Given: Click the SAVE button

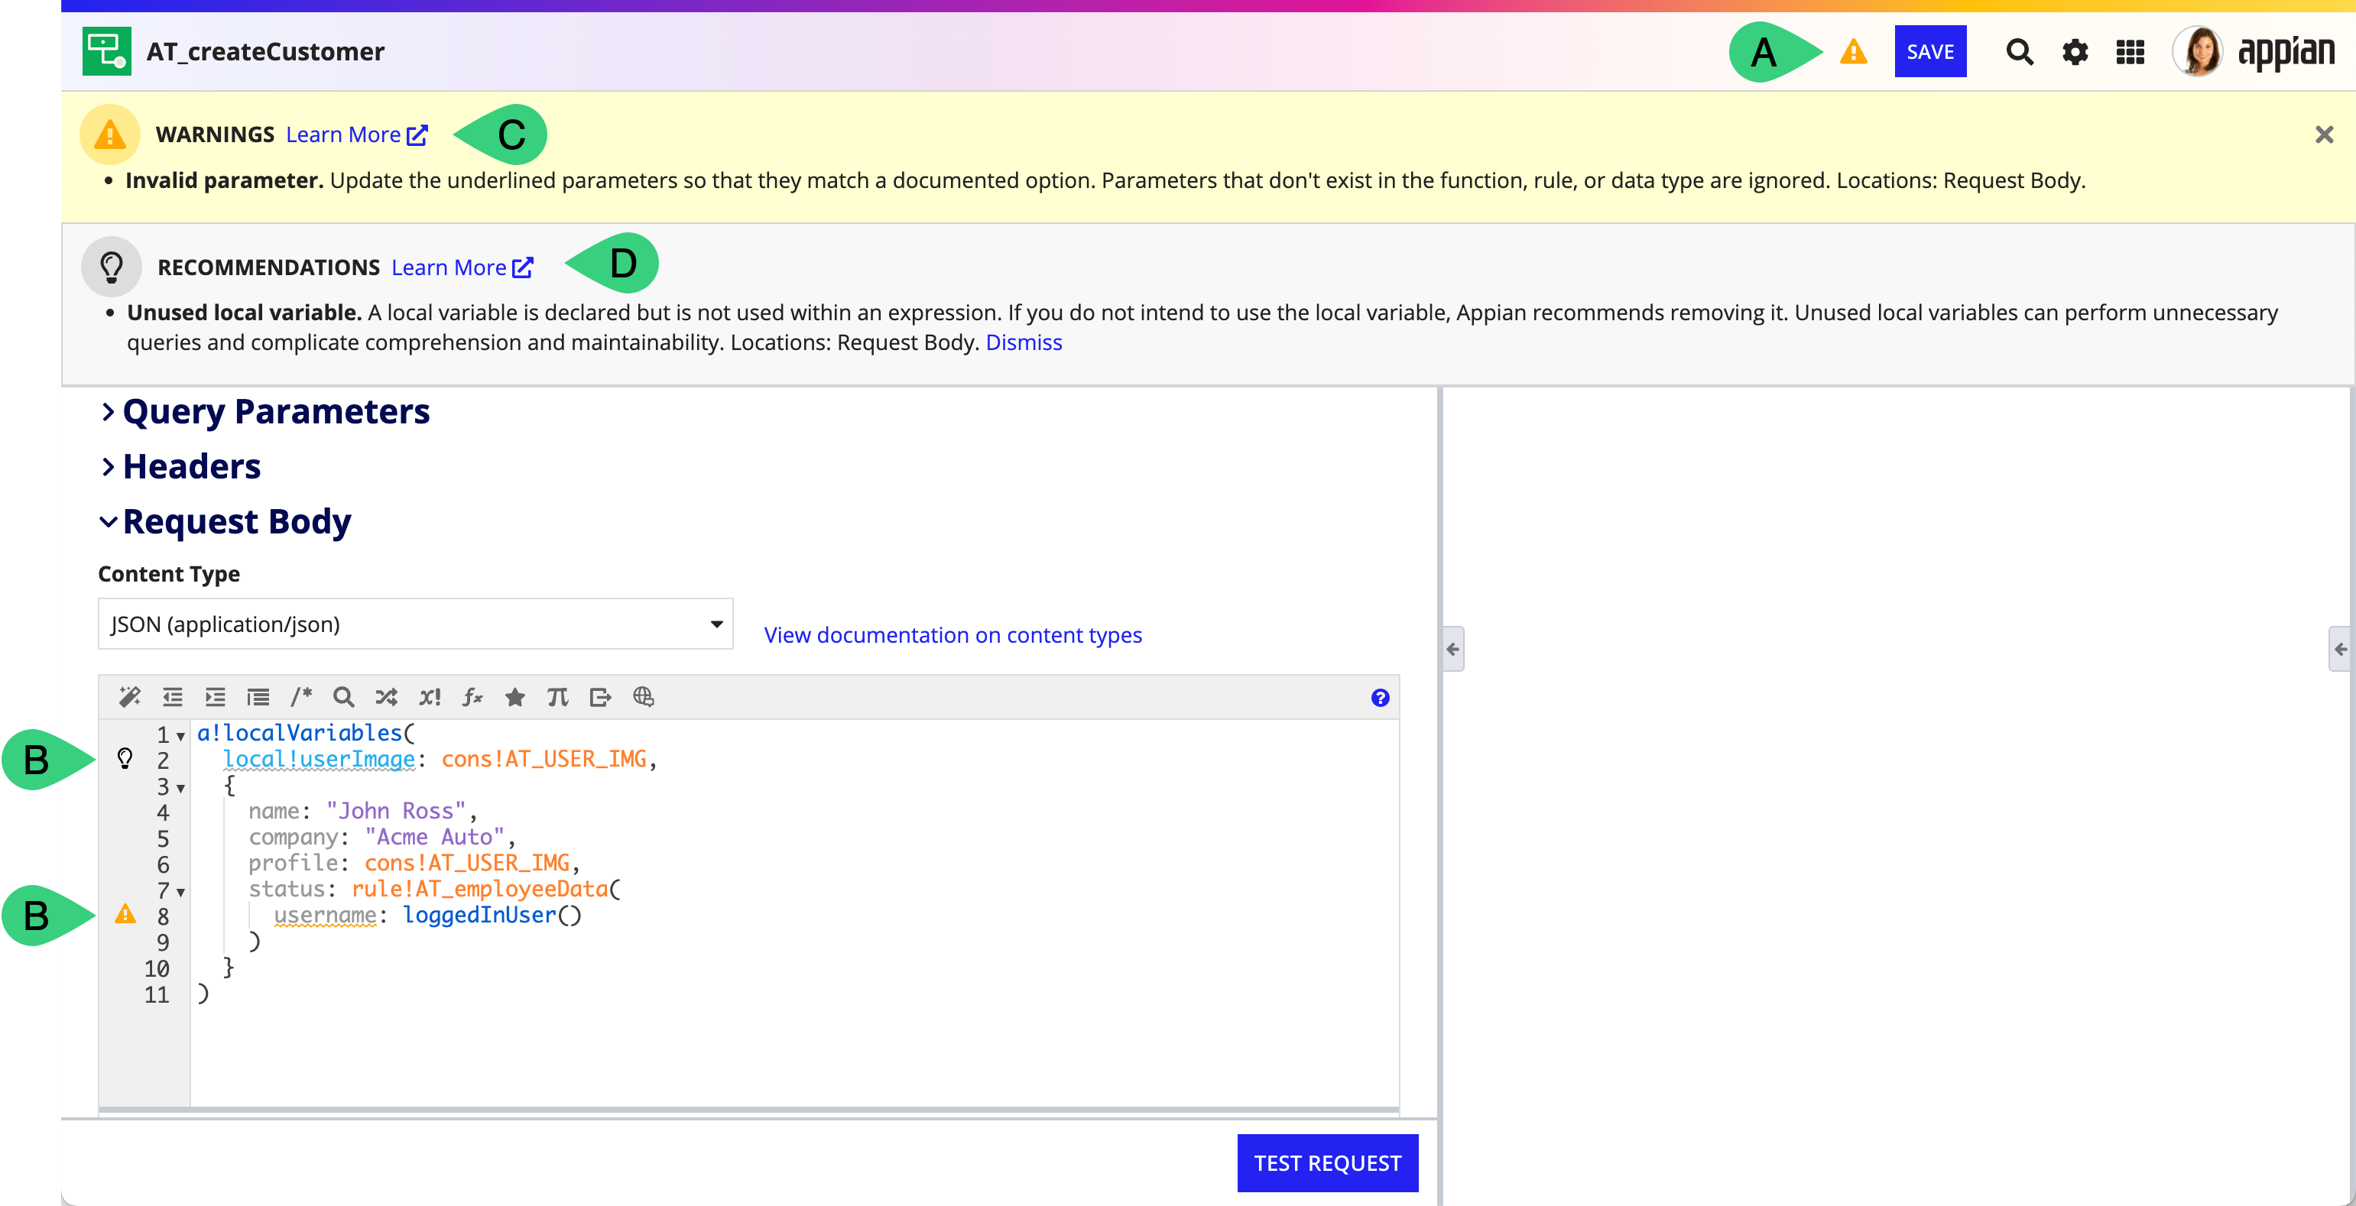Looking at the screenshot, I should (x=1929, y=52).
